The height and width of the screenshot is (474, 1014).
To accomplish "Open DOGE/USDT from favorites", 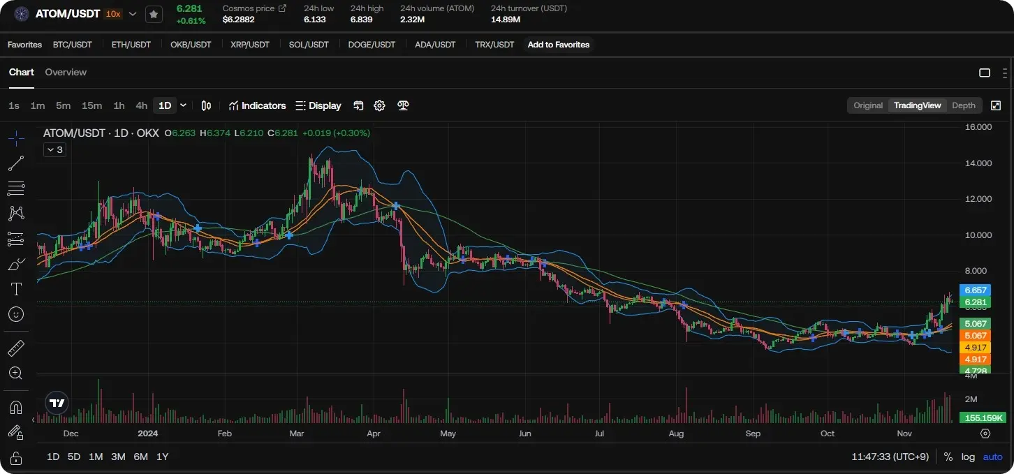I will 372,45.
